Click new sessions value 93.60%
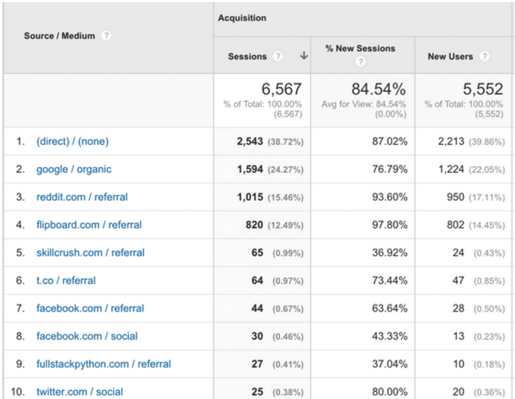515x399 pixels. coord(390,197)
